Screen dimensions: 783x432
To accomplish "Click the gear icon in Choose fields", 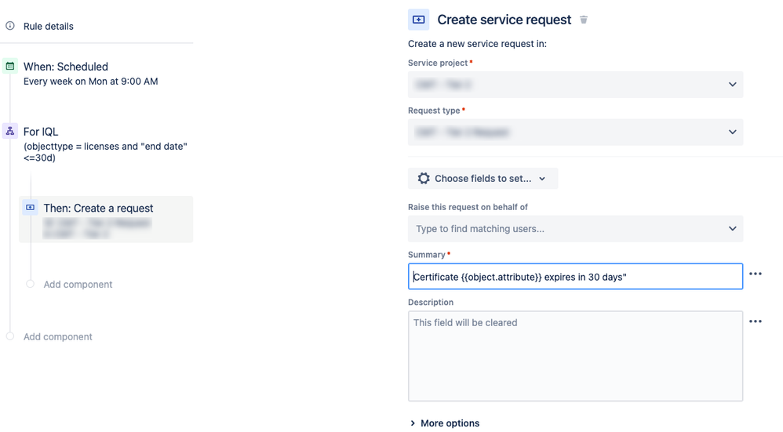I will click(424, 179).
